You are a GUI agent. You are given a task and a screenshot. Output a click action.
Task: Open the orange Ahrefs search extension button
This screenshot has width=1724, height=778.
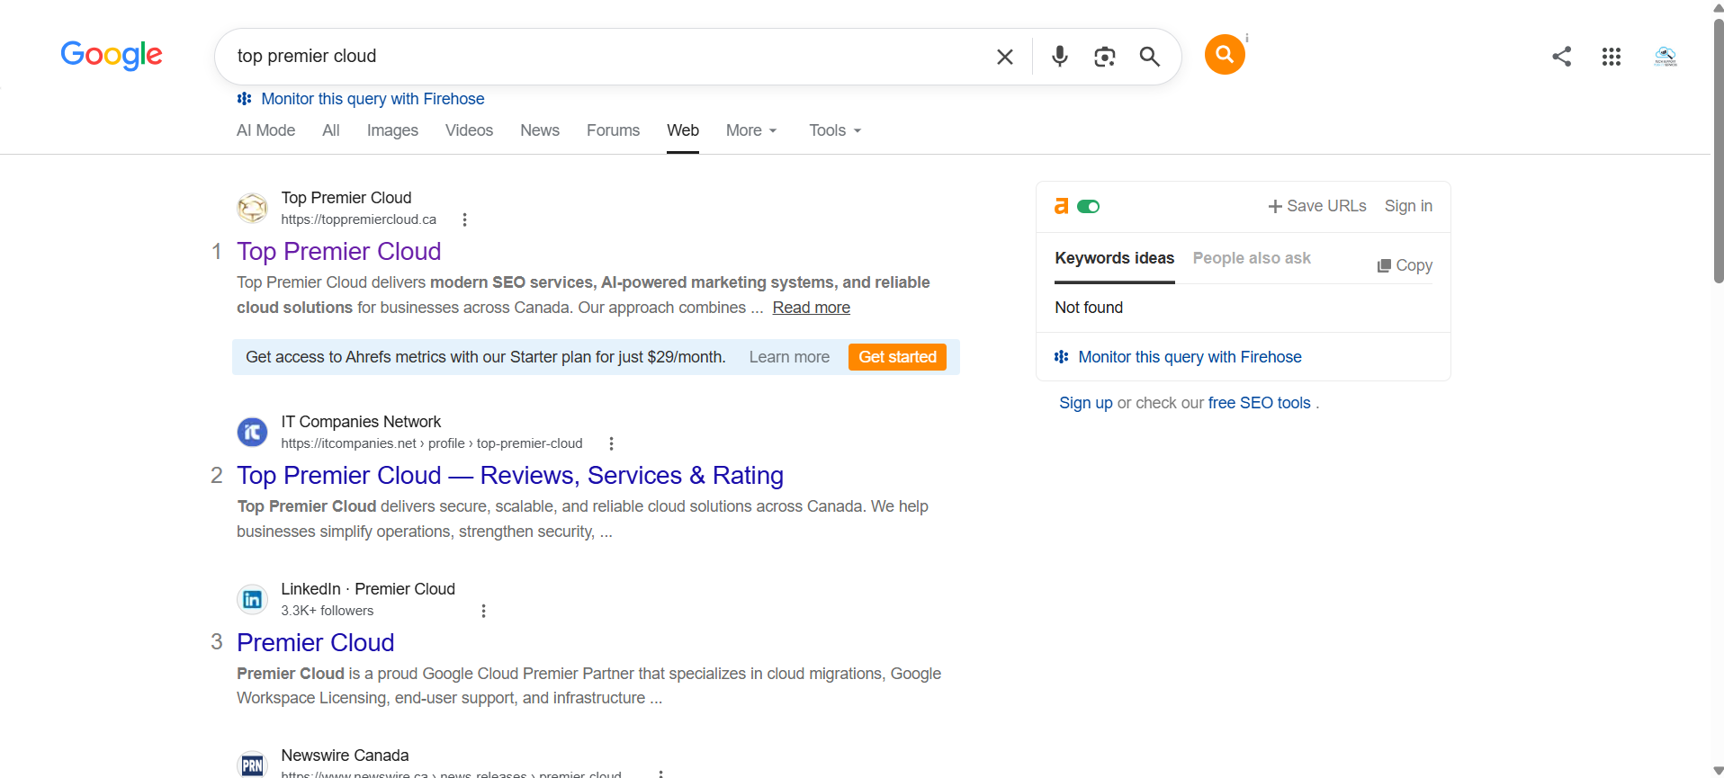[x=1225, y=55]
